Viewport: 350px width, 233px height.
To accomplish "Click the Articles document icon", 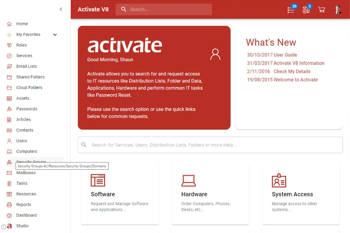I will 9,120.
